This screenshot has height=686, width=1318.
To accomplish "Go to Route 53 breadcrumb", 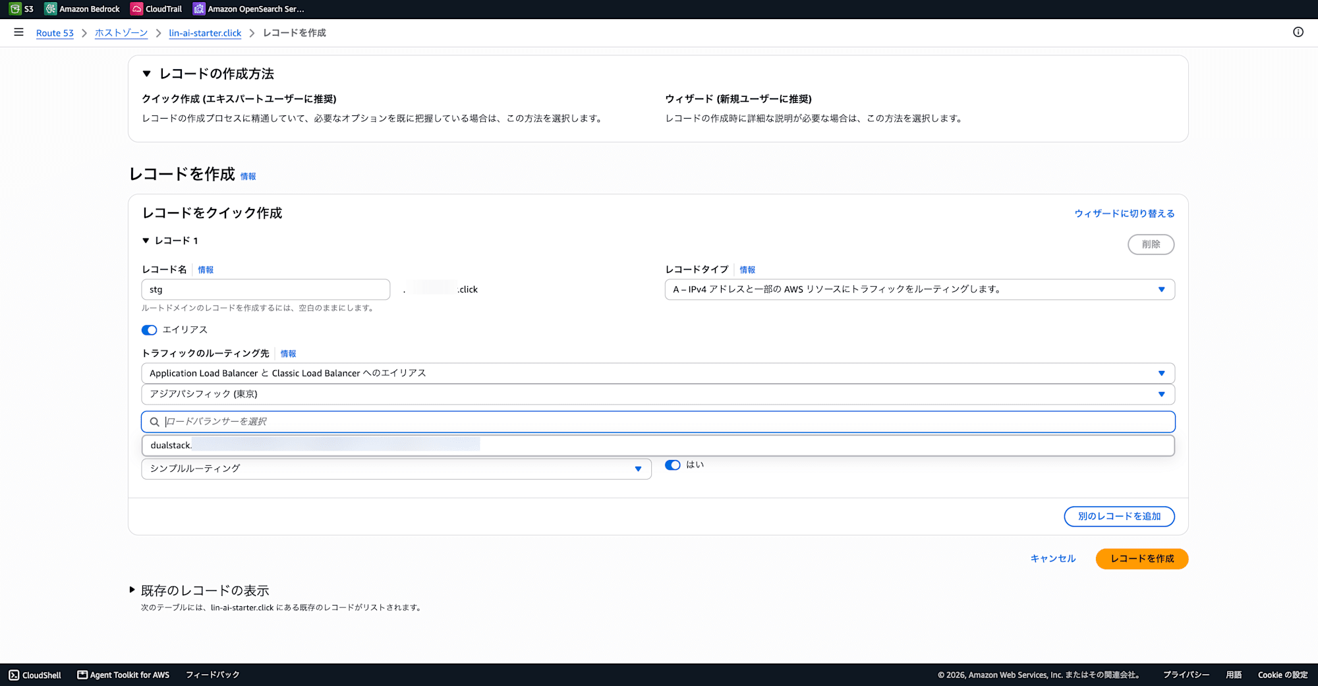I will point(55,33).
